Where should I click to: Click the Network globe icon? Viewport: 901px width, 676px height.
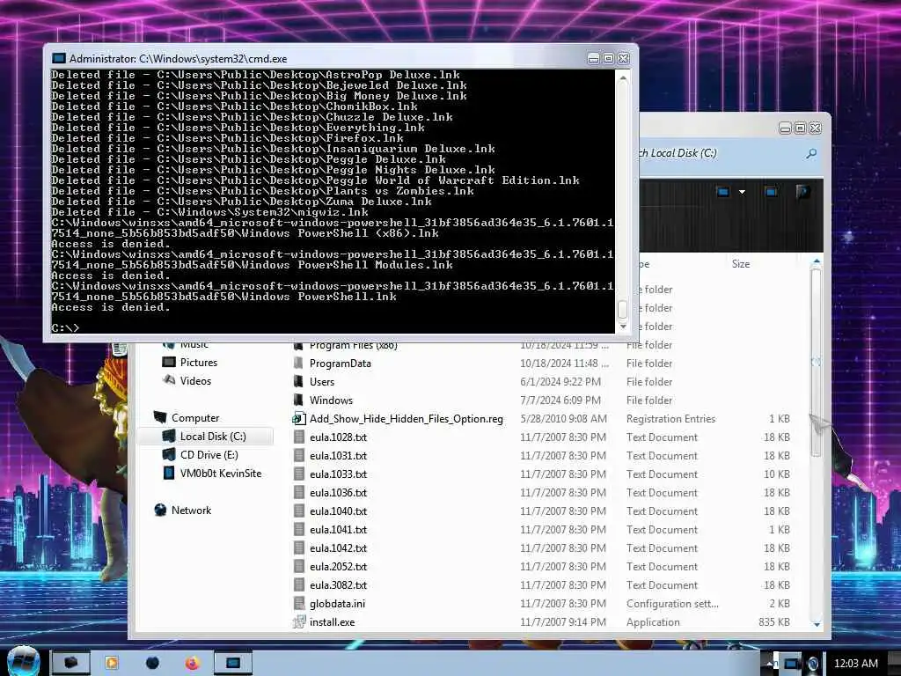(x=160, y=510)
